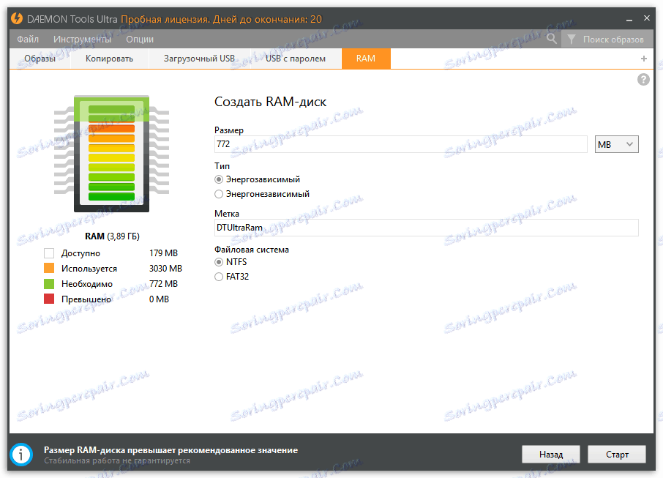Click the white Доступно legend swatch
The image size is (663, 478).
click(x=49, y=253)
